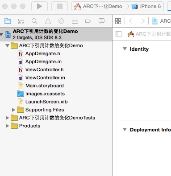Open the Find navigator magnifier icon
This screenshot has height=176, width=171.
point(34,21)
